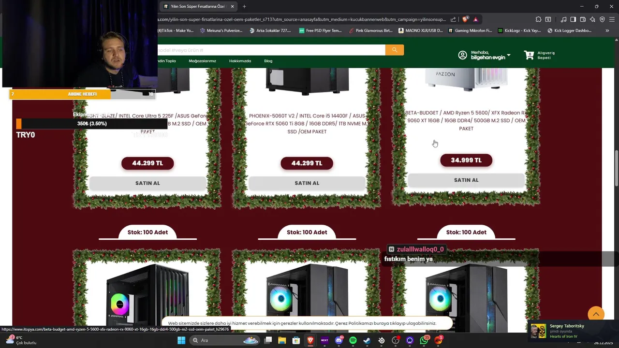Open the Windows Start menu

181,340
